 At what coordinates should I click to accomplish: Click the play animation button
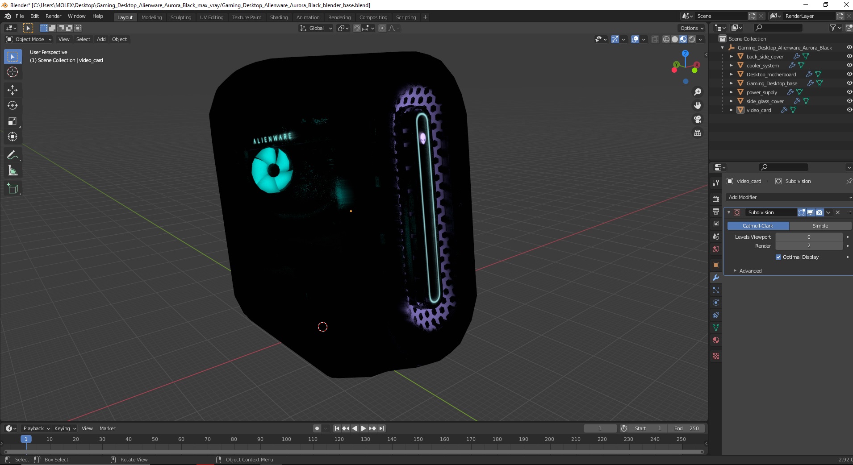coord(364,428)
